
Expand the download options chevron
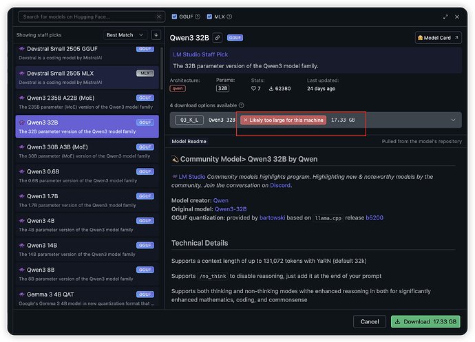click(x=453, y=120)
